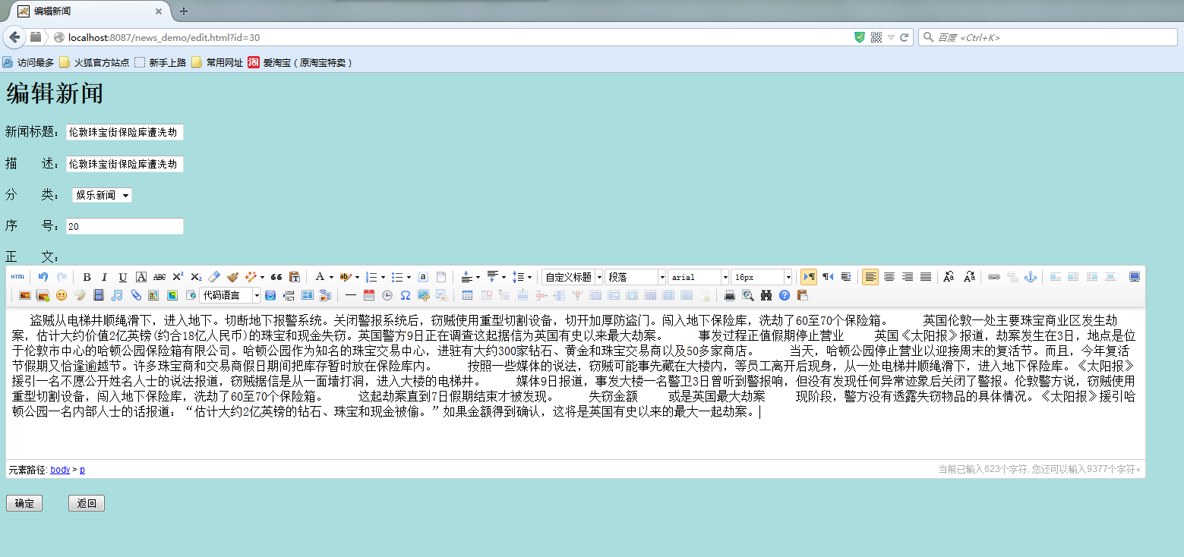This screenshot has height=557, width=1184.
Task: Click the 确定 submit button
Action: [24, 504]
